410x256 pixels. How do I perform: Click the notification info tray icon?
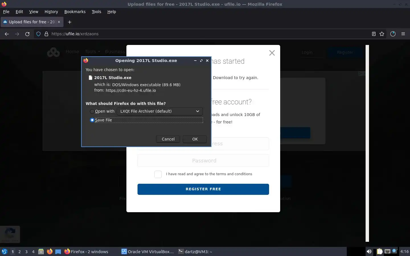pyautogui.click(x=394, y=251)
